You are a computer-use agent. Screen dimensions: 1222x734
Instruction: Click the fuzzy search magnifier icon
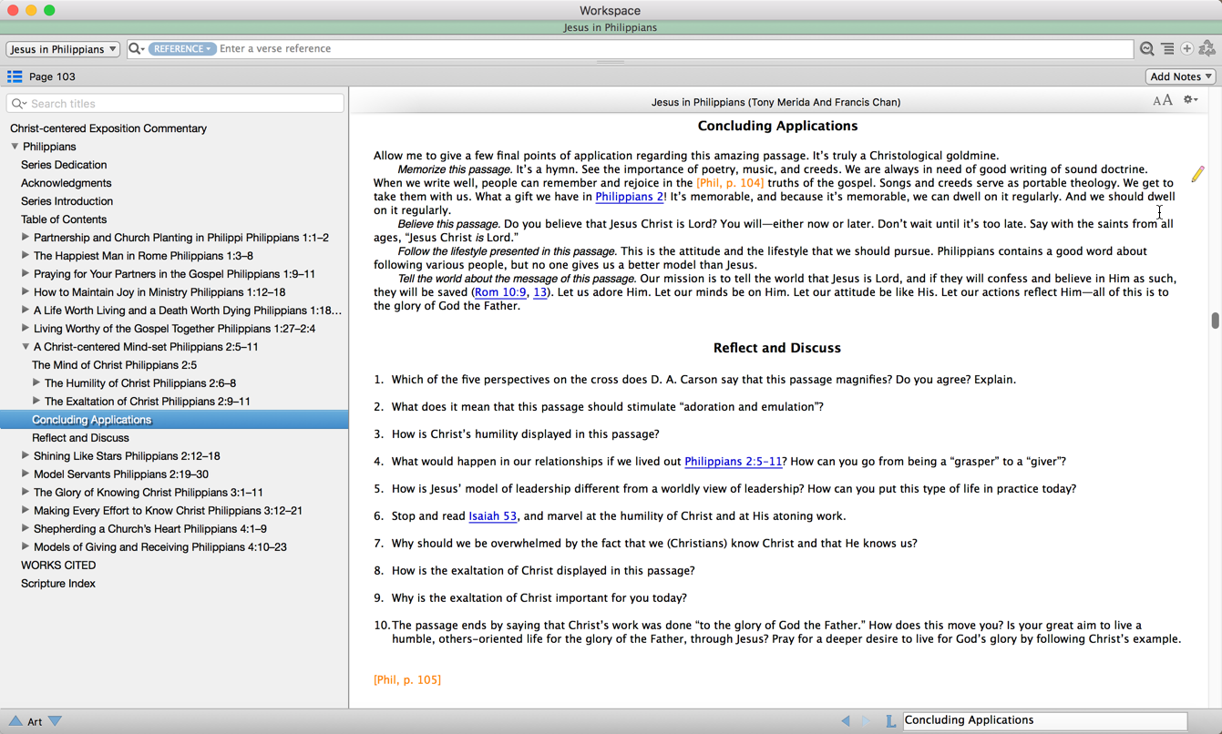click(1146, 49)
